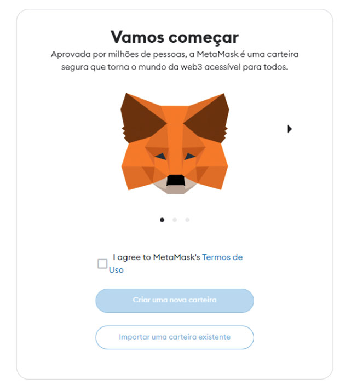Click the fox's left eye

click(160, 156)
